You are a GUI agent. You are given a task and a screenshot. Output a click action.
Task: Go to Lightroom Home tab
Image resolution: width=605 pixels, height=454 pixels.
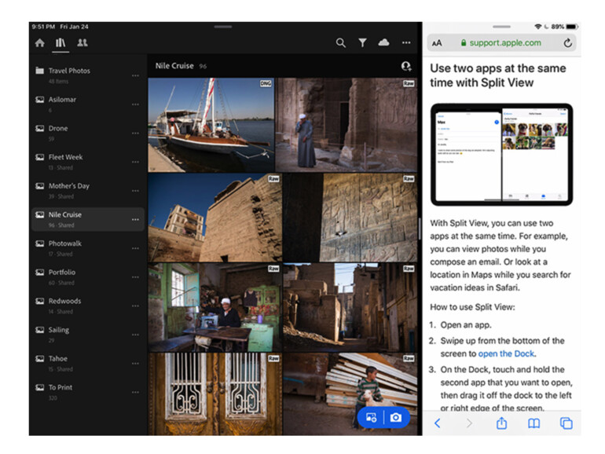coord(40,43)
